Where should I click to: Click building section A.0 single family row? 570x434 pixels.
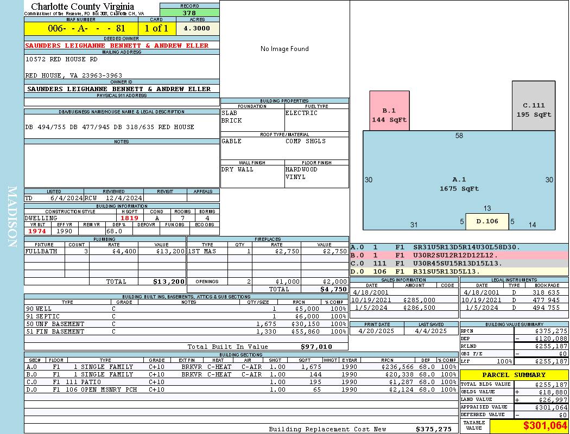(240, 367)
